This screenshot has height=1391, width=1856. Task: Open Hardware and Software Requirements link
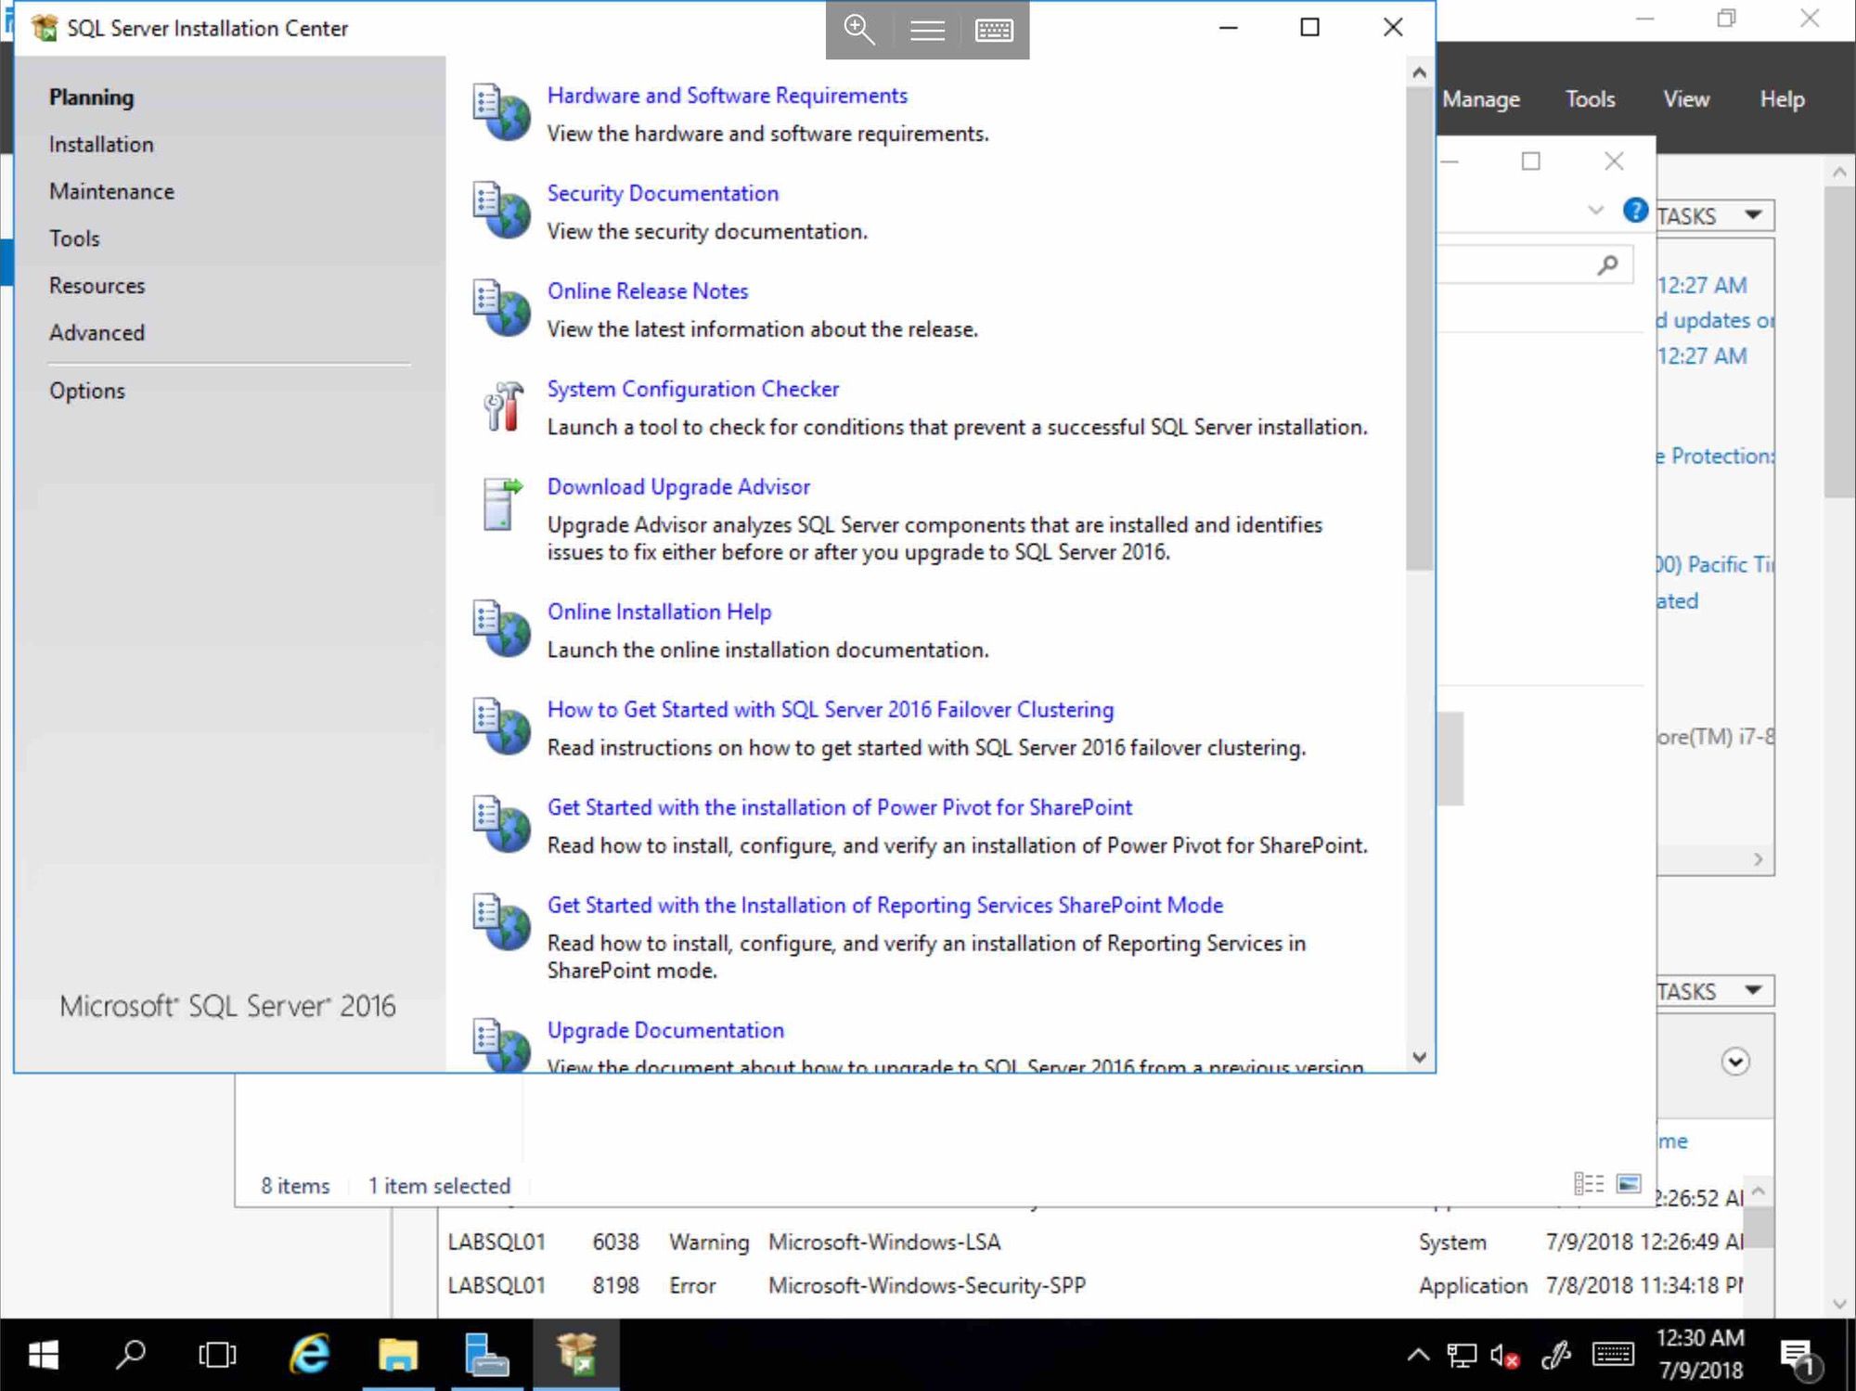pos(727,96)
